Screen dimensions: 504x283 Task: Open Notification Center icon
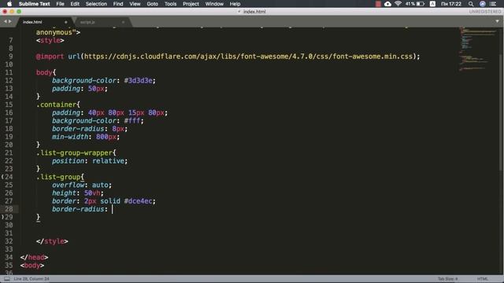pyautogui.click(x=493, y=4)
